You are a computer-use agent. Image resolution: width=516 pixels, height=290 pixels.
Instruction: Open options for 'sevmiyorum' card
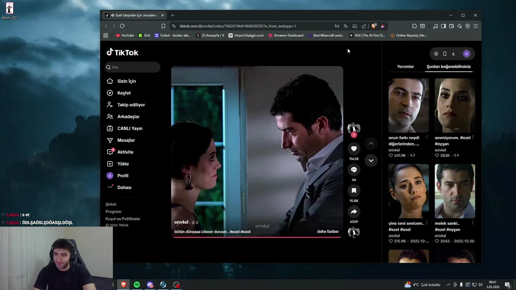tap(473, 137)
